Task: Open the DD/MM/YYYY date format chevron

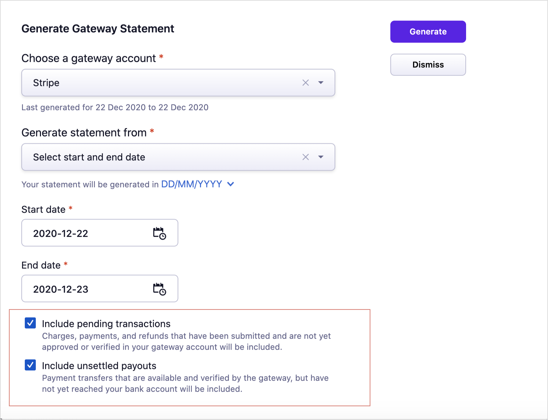Action: point(231,184)
